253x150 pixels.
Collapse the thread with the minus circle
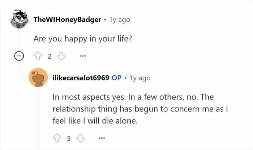click(x=19, y=56)
